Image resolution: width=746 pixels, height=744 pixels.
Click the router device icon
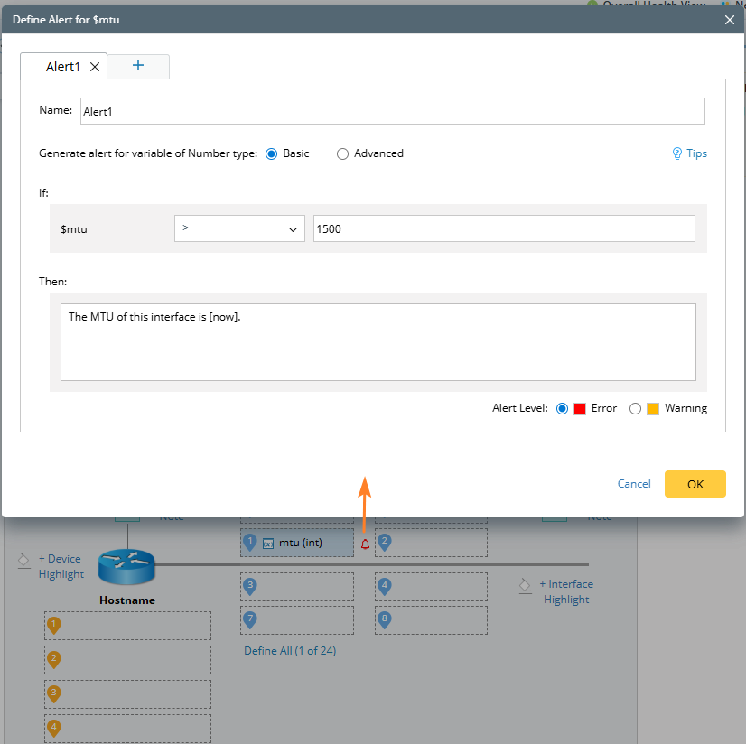coord(127,565)
